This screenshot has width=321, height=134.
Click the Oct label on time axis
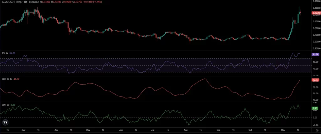[250, 130]
